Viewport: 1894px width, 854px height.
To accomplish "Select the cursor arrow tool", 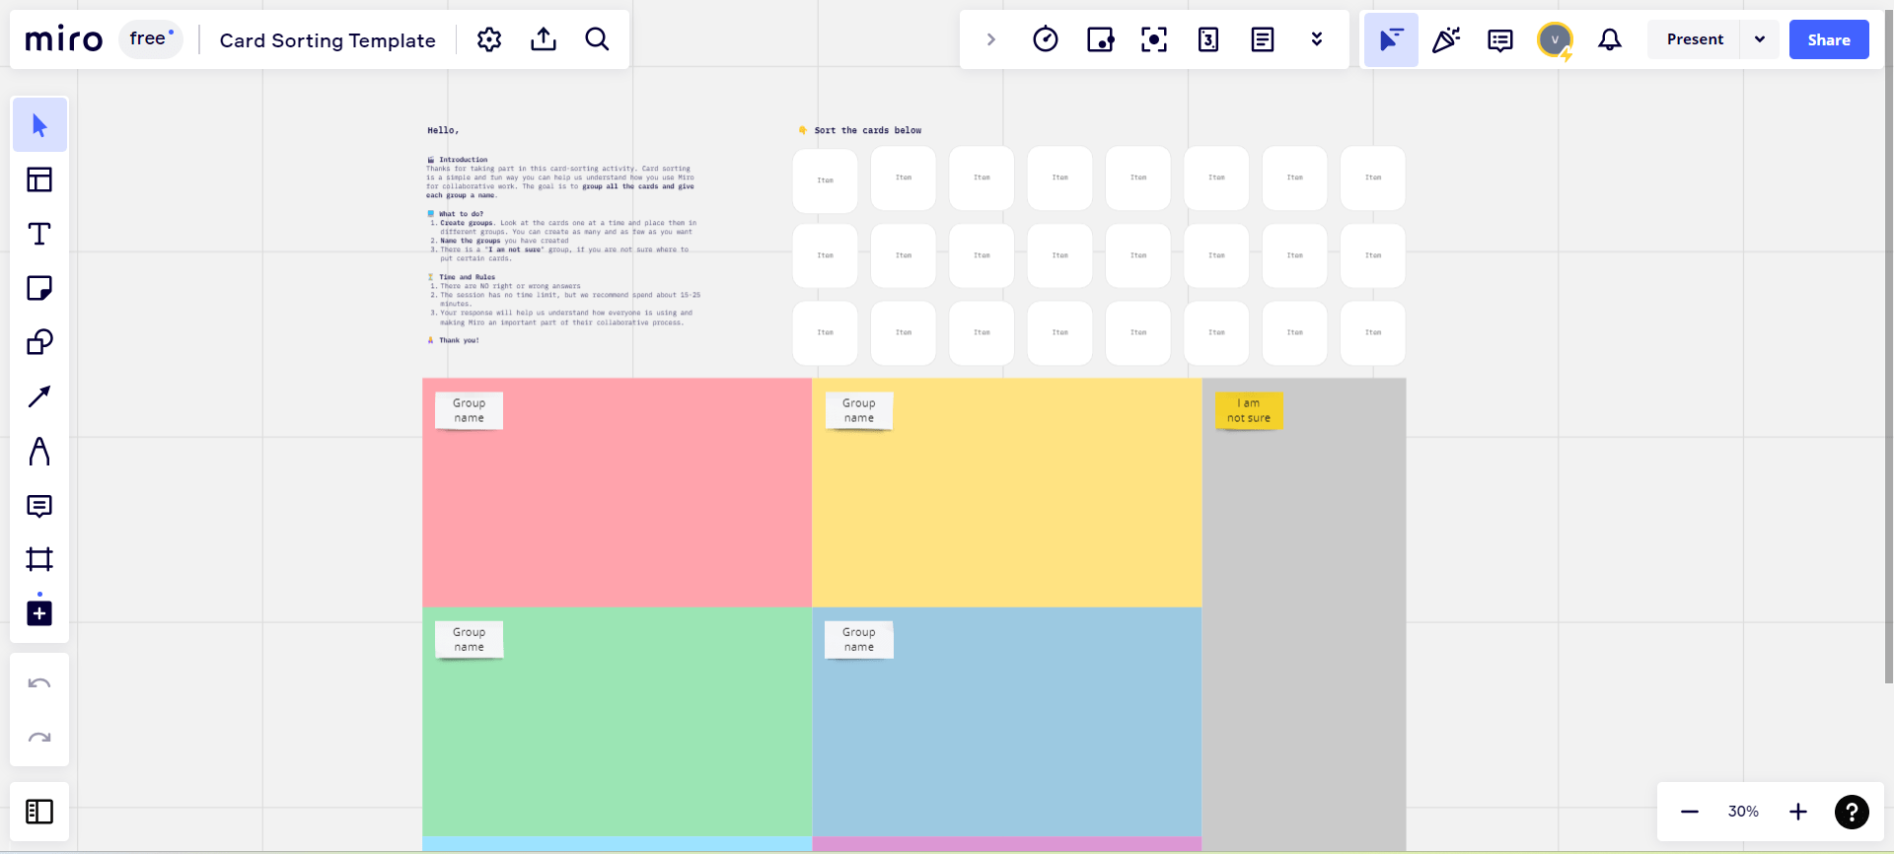I will pos(39,125).
